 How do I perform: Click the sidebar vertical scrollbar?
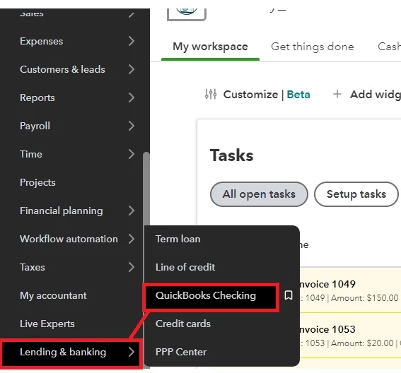146,260
